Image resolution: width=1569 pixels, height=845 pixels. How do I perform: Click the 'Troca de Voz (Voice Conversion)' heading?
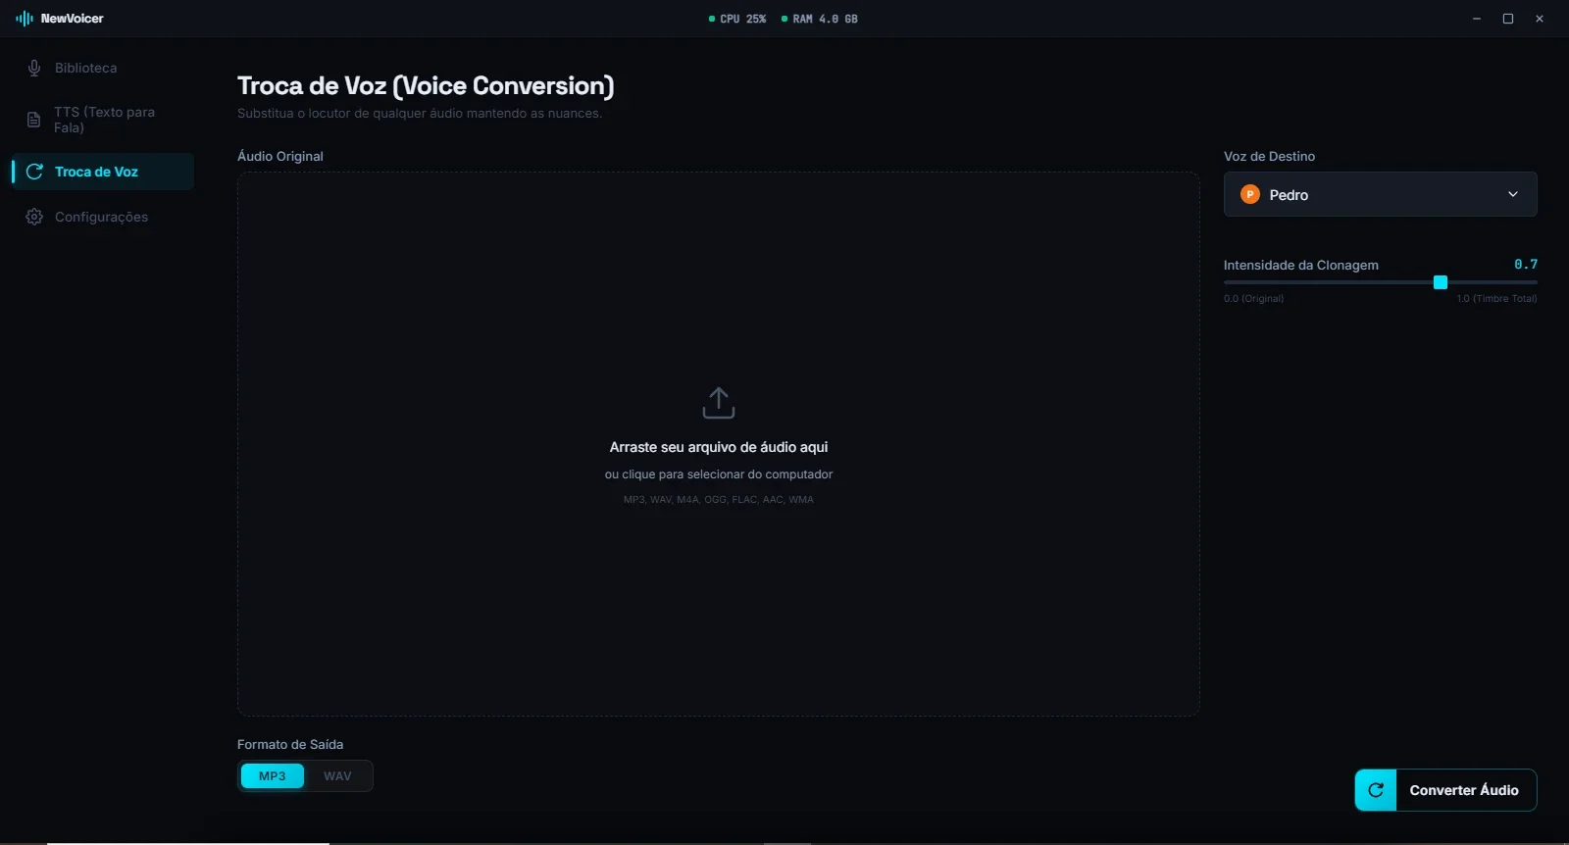[x=426, y=86]
